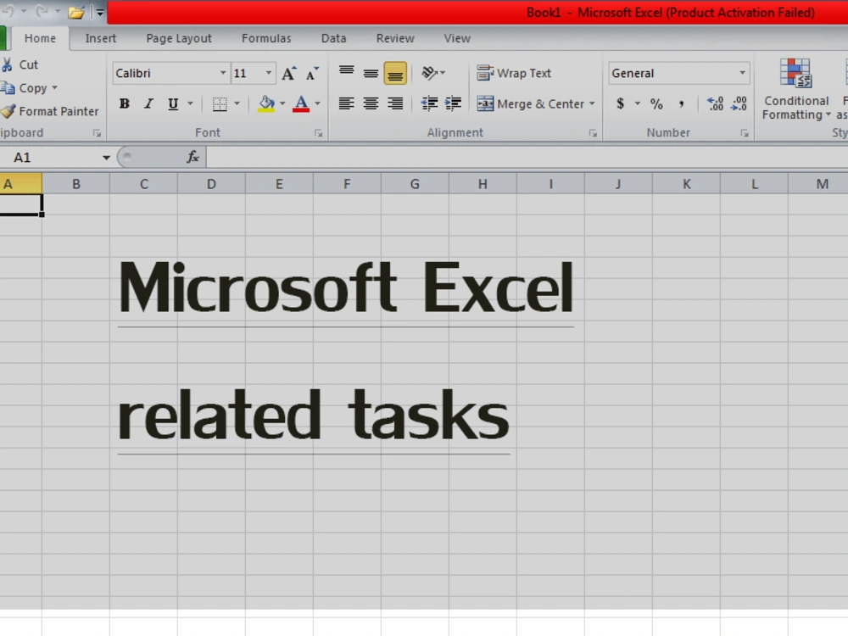This screenshot has height=636, width=848.
Task: Align text right
Action: (395, 103)
